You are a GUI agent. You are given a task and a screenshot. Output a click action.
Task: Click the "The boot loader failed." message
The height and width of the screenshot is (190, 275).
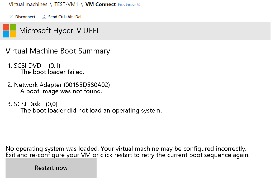point(52,72)
